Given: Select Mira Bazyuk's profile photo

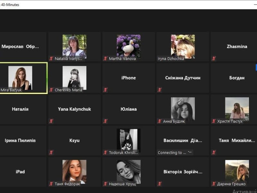Looking at the screenshot, I should point(20,77).
